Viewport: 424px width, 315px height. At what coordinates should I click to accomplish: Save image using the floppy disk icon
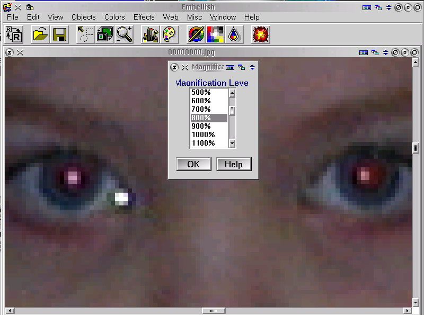tap(59, 34)
